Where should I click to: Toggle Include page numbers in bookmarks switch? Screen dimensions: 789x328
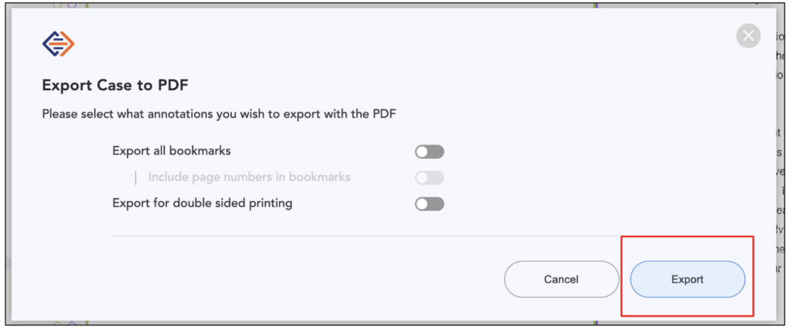(429, 178)
